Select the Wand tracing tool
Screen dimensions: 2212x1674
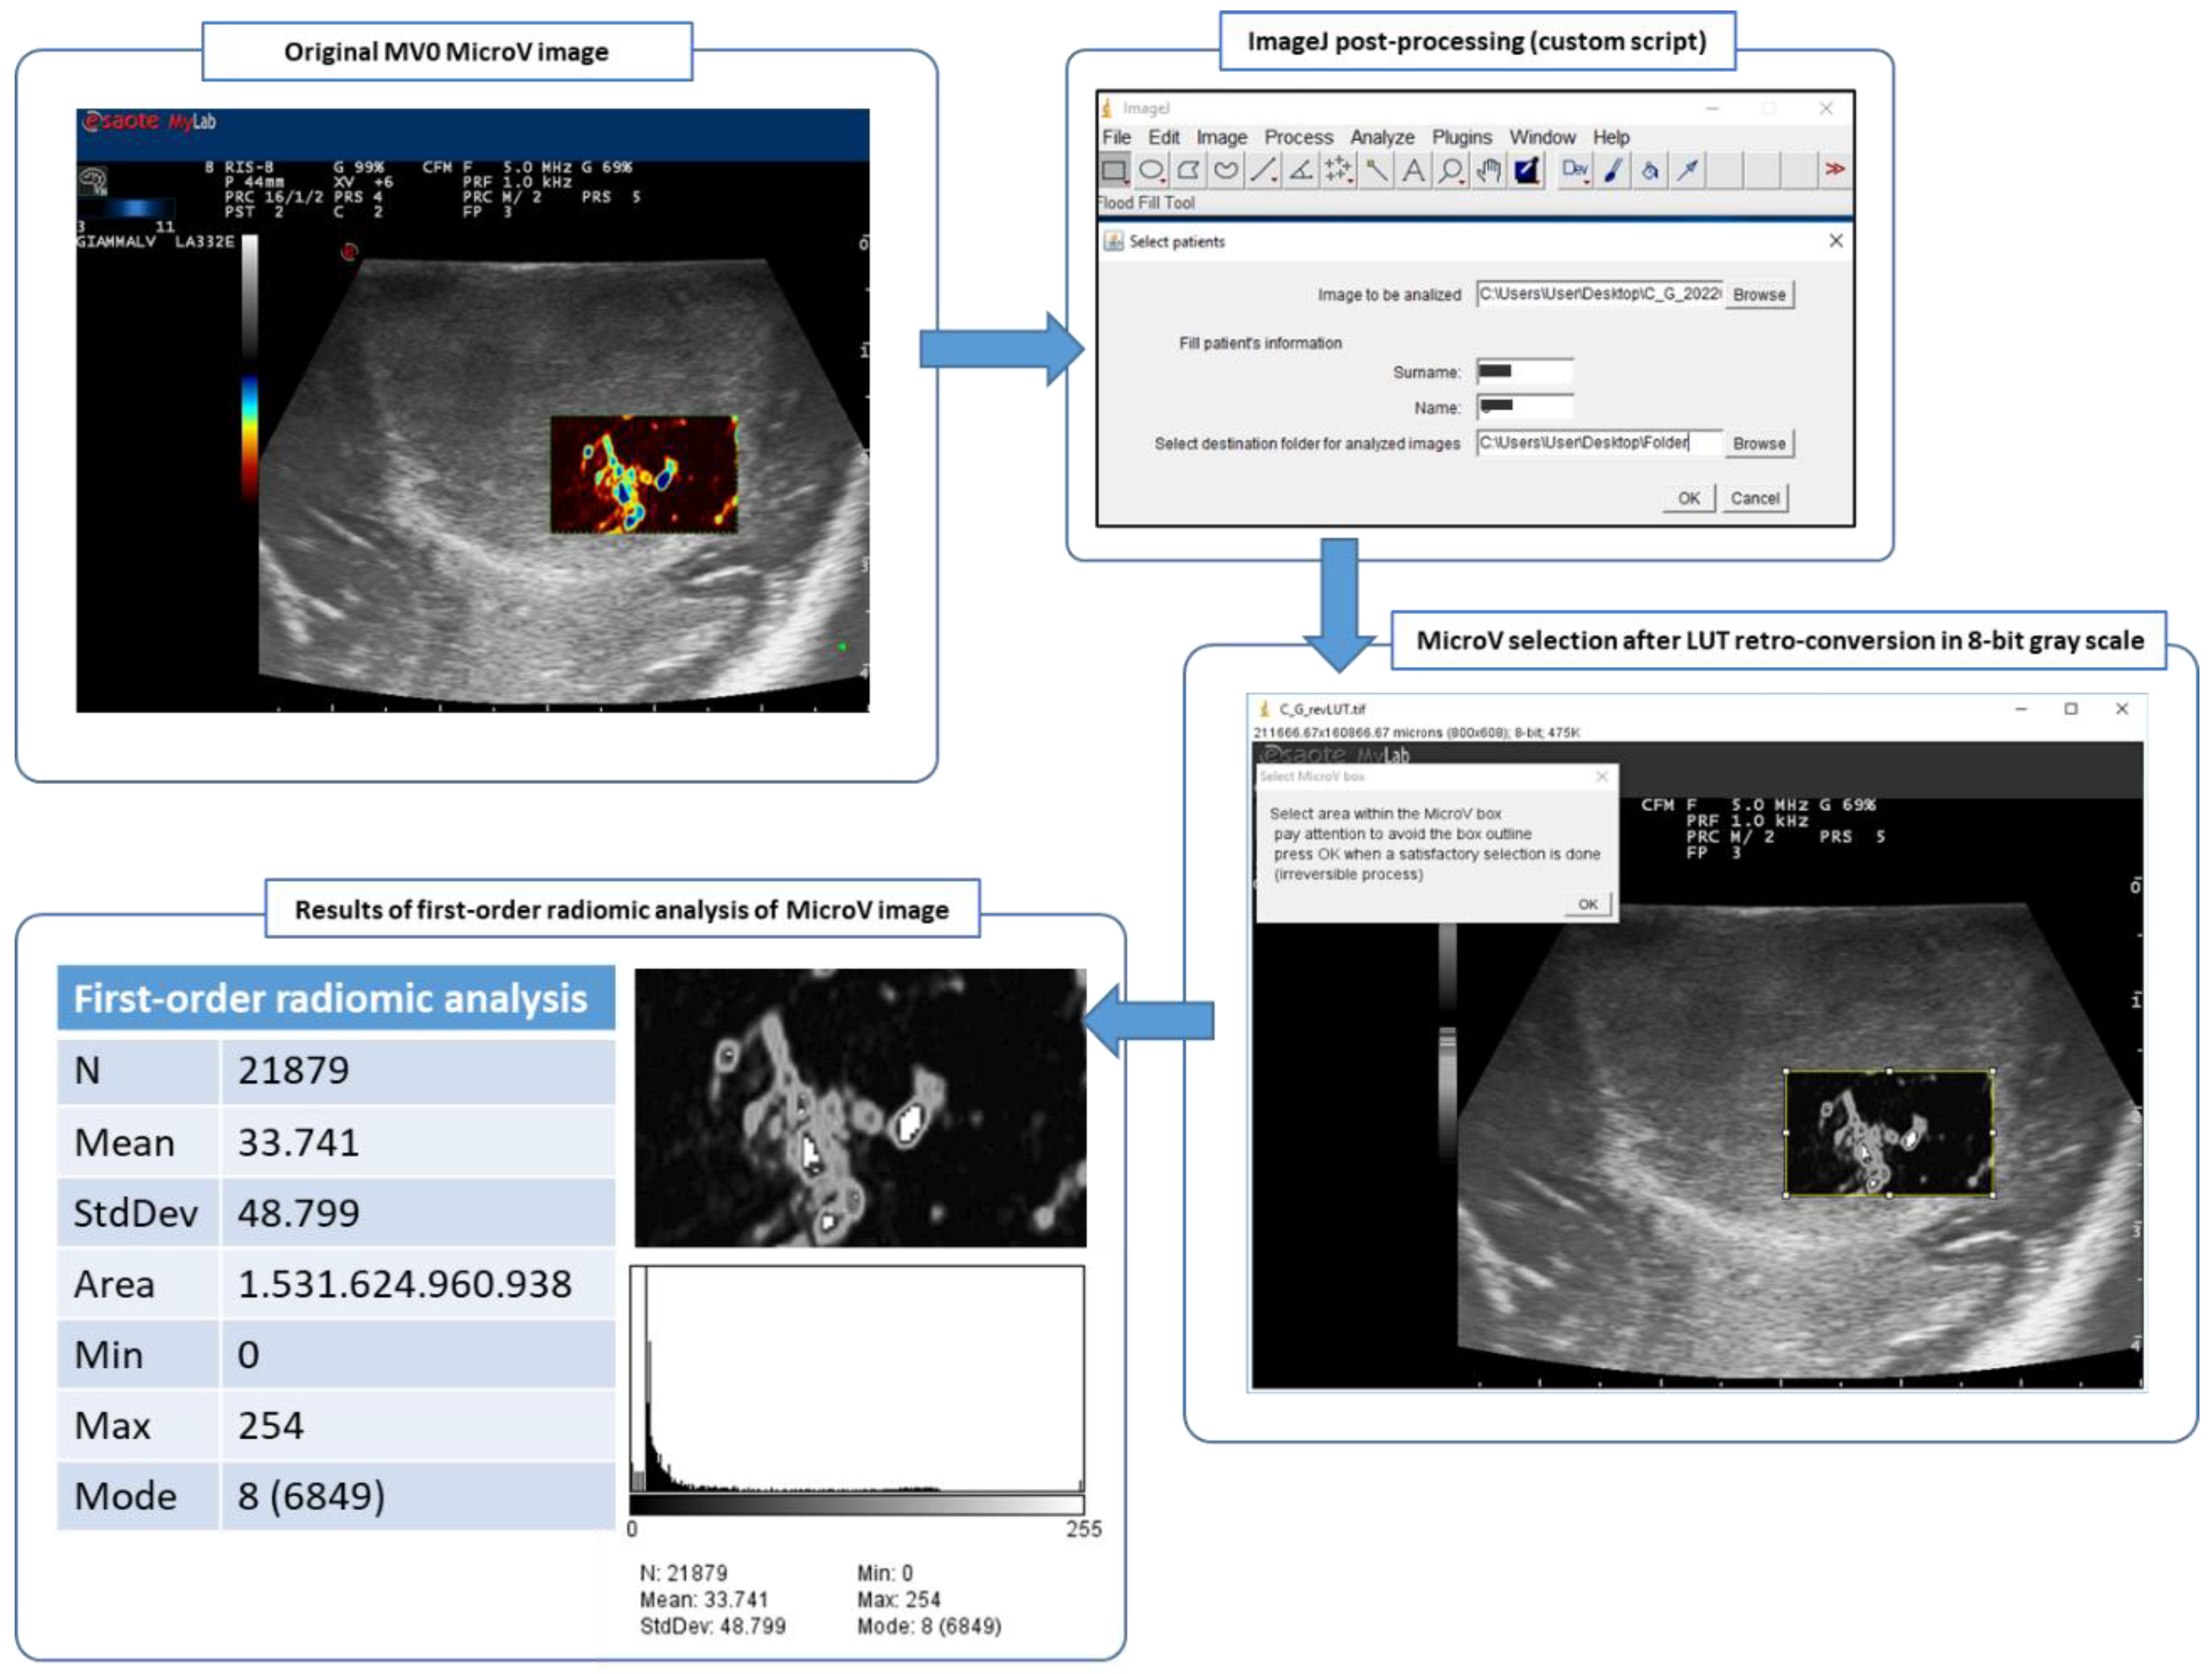(x=1376, y=171)
